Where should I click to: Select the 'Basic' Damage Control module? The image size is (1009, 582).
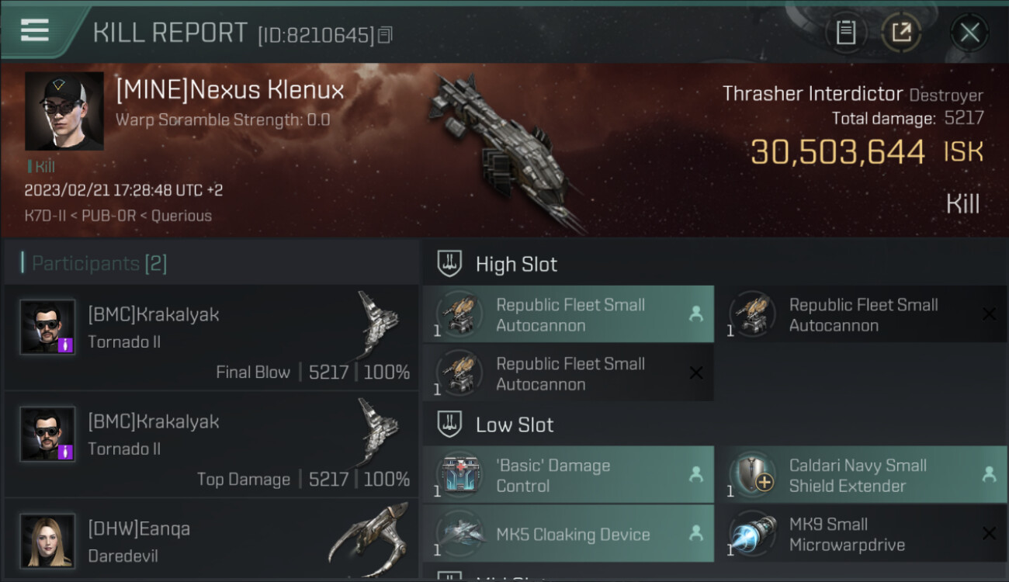coord(568,475)
